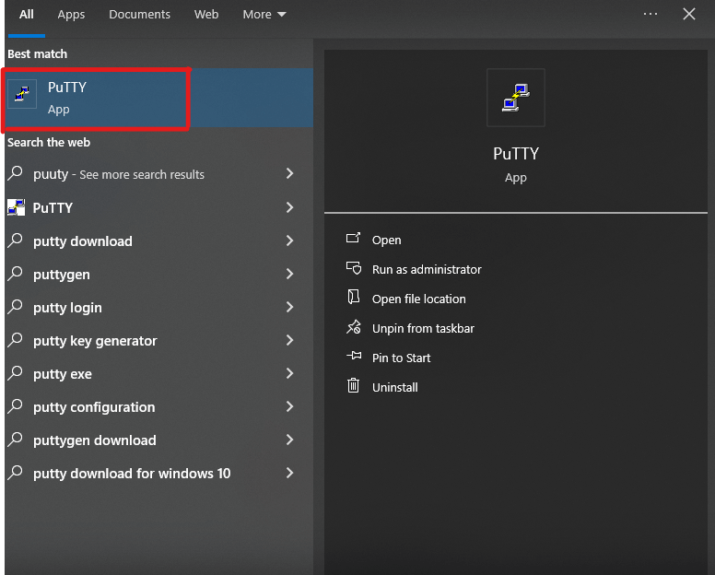The width and height of the screenshot is (715, 575).
Task: Click the PuTTY web result label
Action: coord(53,208)
